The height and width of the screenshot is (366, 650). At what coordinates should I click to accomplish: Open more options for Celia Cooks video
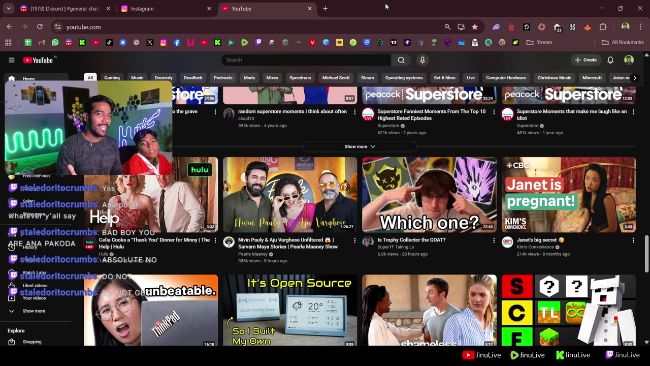click(x=215, y=240)
